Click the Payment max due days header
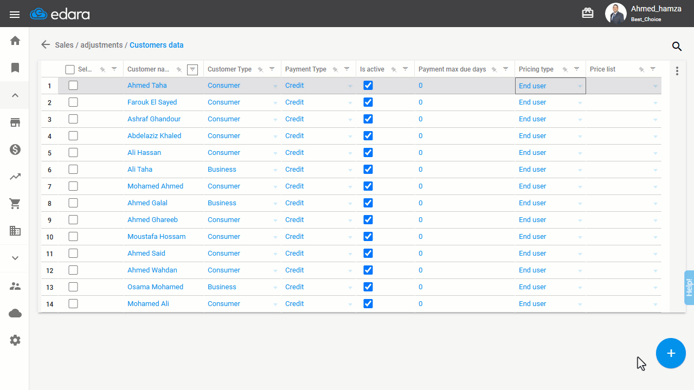Viewport: 694px width, 390px height. click(x=452, y=69)
